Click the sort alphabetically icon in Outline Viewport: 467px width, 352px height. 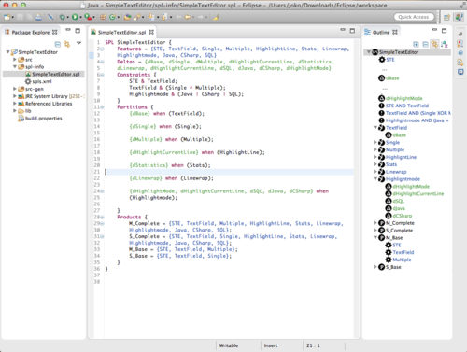point(445,44)
